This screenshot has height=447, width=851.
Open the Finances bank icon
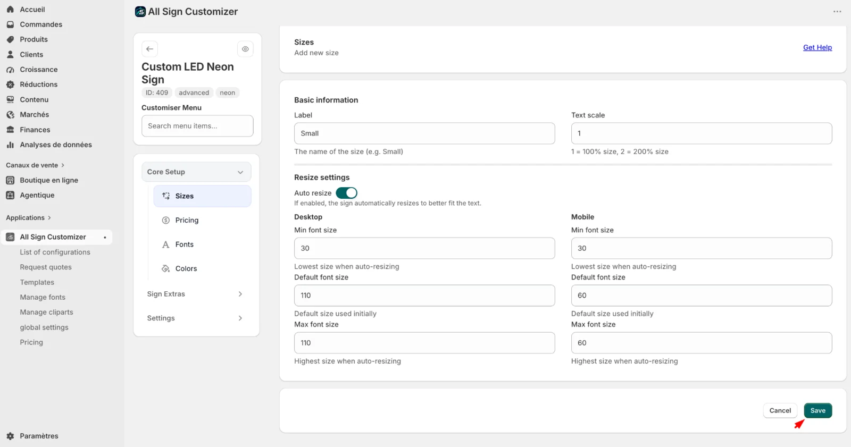(x=10, y=130)
